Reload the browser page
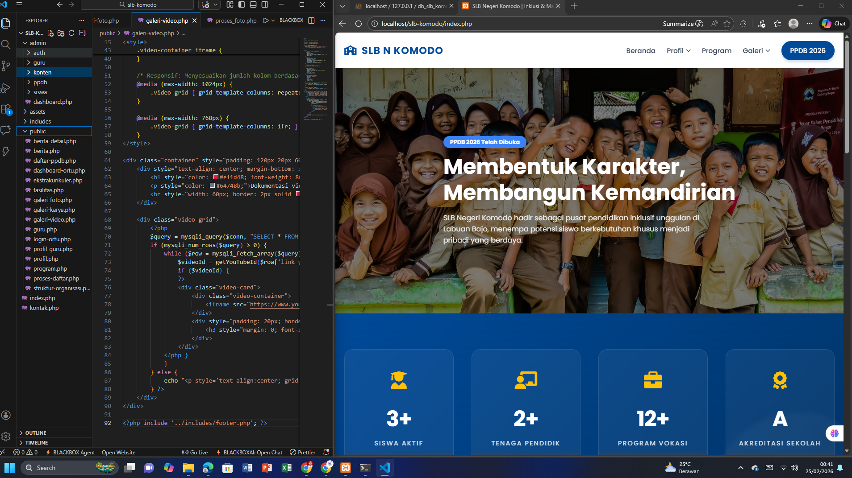The height and width of the screenshot is (478, 852). click(x=358, y=24)
